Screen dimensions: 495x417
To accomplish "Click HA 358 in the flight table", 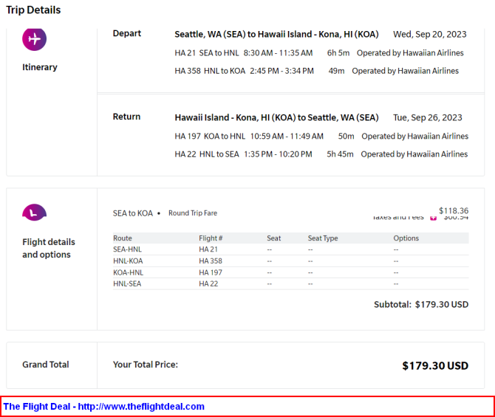I will coord(211,261).
